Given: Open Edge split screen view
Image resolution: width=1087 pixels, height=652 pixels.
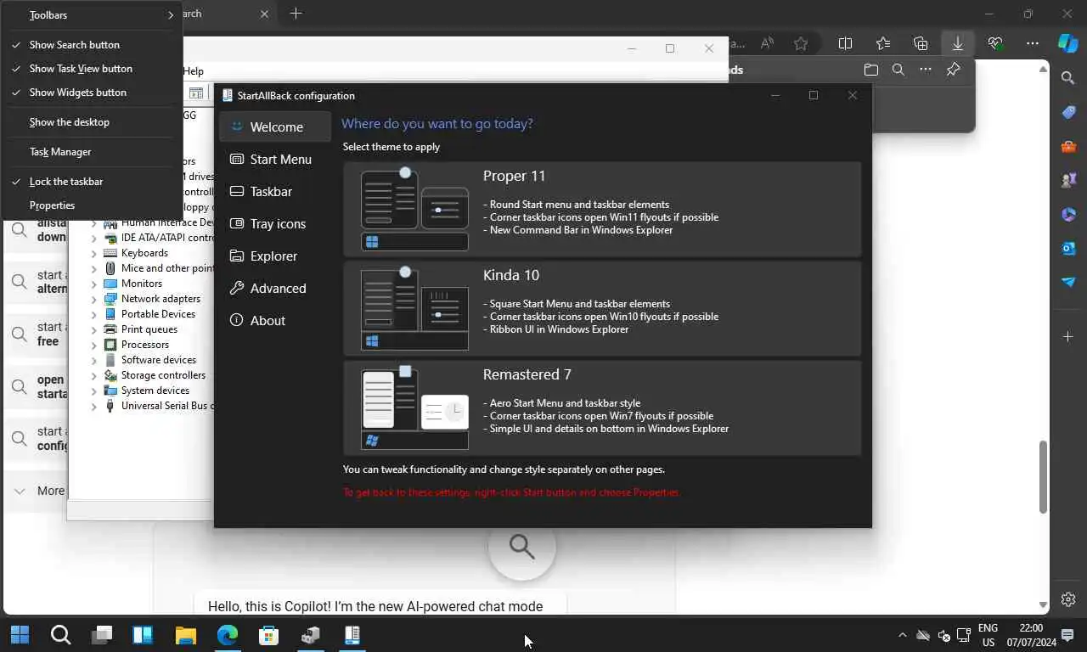Looking at the screenshot, I should (x=845, y=43).
